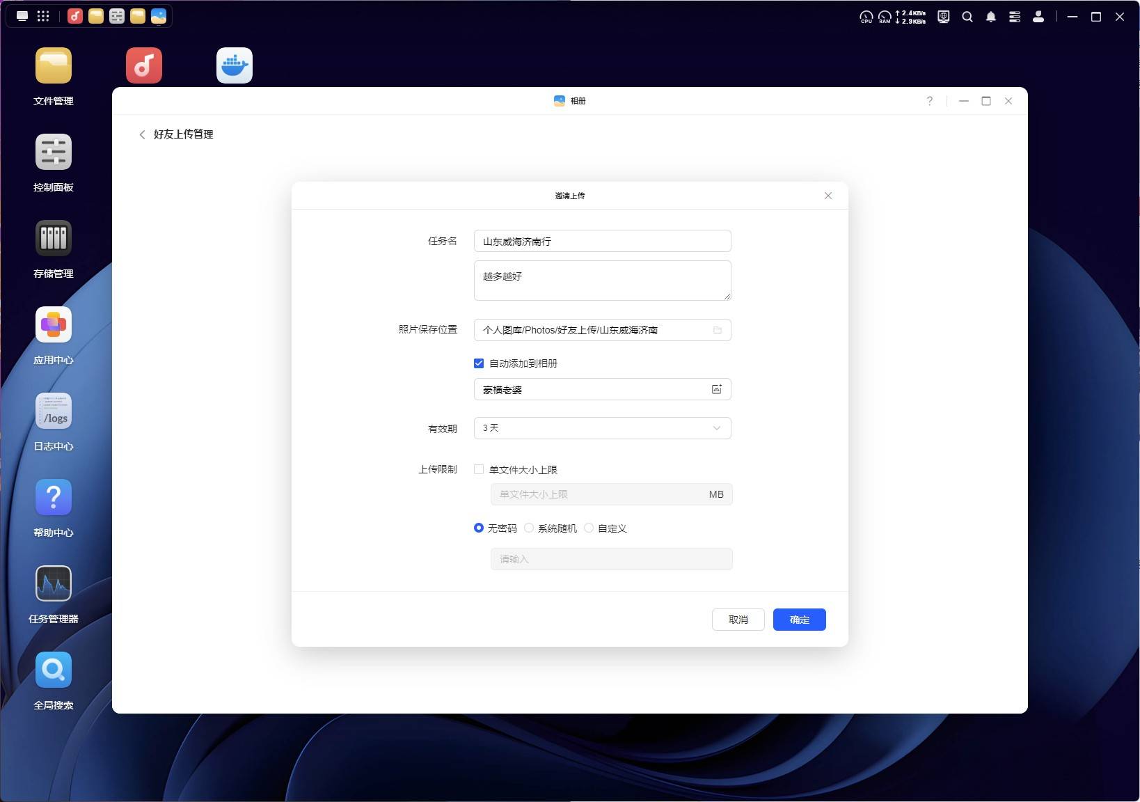Screen dimensions: 1140x802
Task: Enable the 单文件大小上限 limit
Action: [x=479, y=469]
